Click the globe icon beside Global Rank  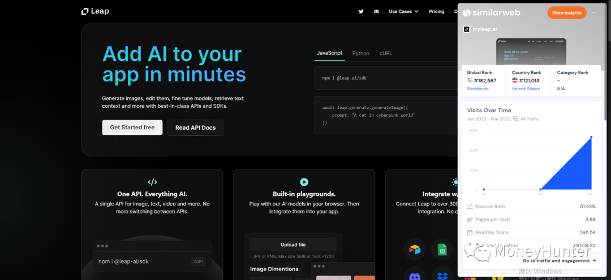pyautogui.click(x=470, y=81)
